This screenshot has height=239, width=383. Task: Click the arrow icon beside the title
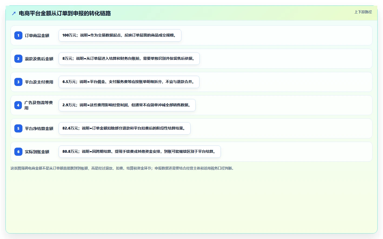pos(14,13)
